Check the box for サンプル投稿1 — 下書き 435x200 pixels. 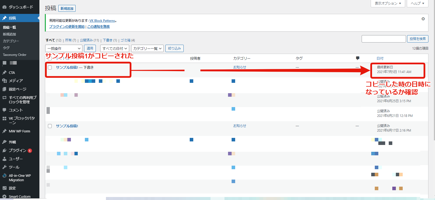(50, 67)
